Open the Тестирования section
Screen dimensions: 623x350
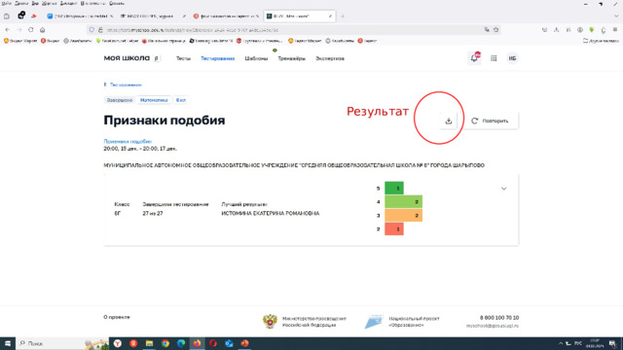click(217, 58)
